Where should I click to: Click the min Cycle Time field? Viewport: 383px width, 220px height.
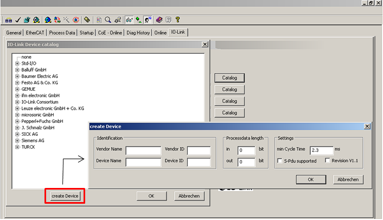coord(322,150)
